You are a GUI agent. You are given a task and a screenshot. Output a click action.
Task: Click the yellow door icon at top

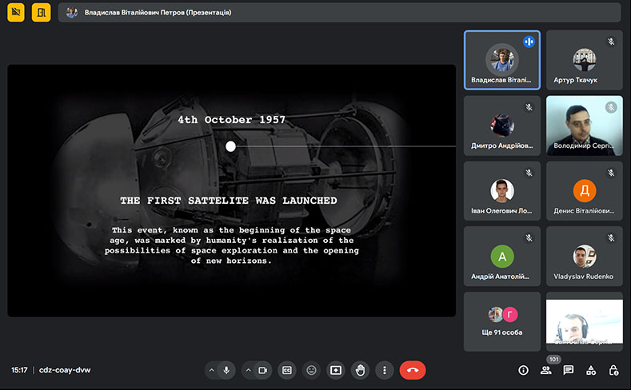pyautogui.click(x=41, y=12)
